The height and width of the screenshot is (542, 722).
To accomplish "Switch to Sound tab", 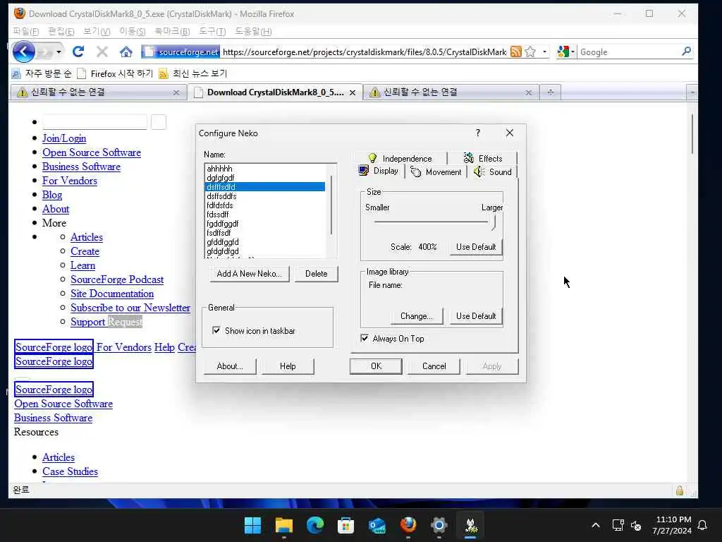I will [x=493, y=172].
